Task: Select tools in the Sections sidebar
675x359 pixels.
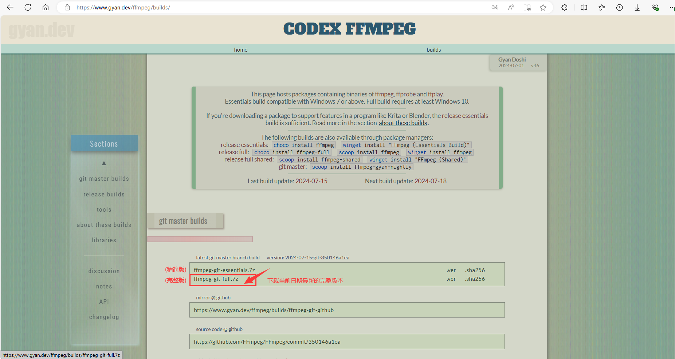Action: 104,210
